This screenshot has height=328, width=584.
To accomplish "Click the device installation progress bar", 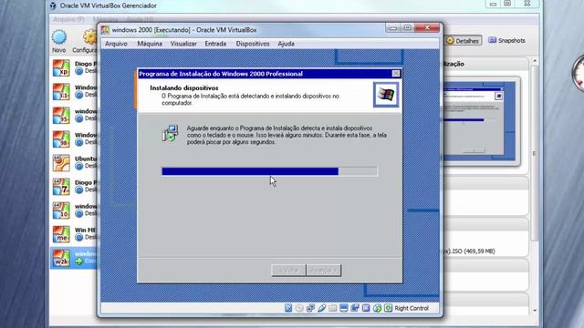I will [270, 171].
